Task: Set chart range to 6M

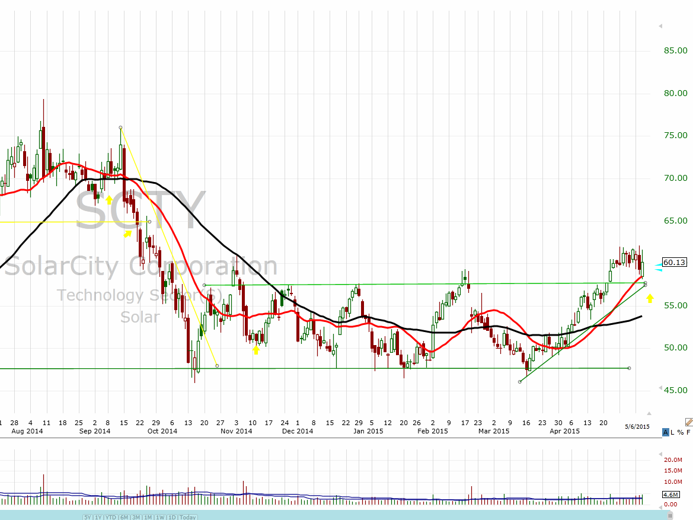Action: coord(124,517)
